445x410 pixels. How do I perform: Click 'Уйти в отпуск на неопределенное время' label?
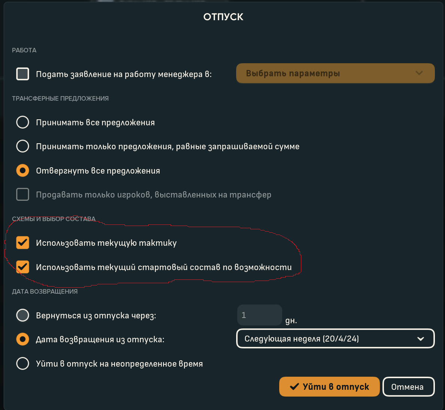tap(119, 364)
